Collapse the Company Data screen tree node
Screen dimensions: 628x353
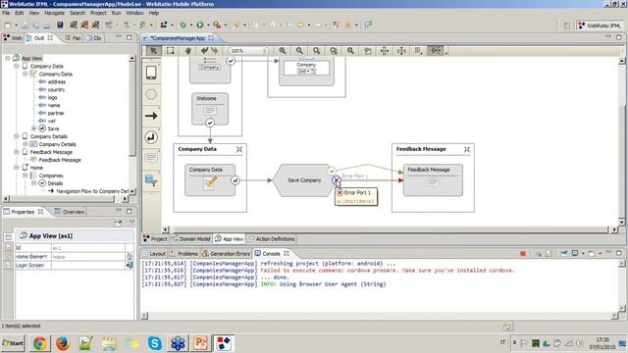click(17, 66)
